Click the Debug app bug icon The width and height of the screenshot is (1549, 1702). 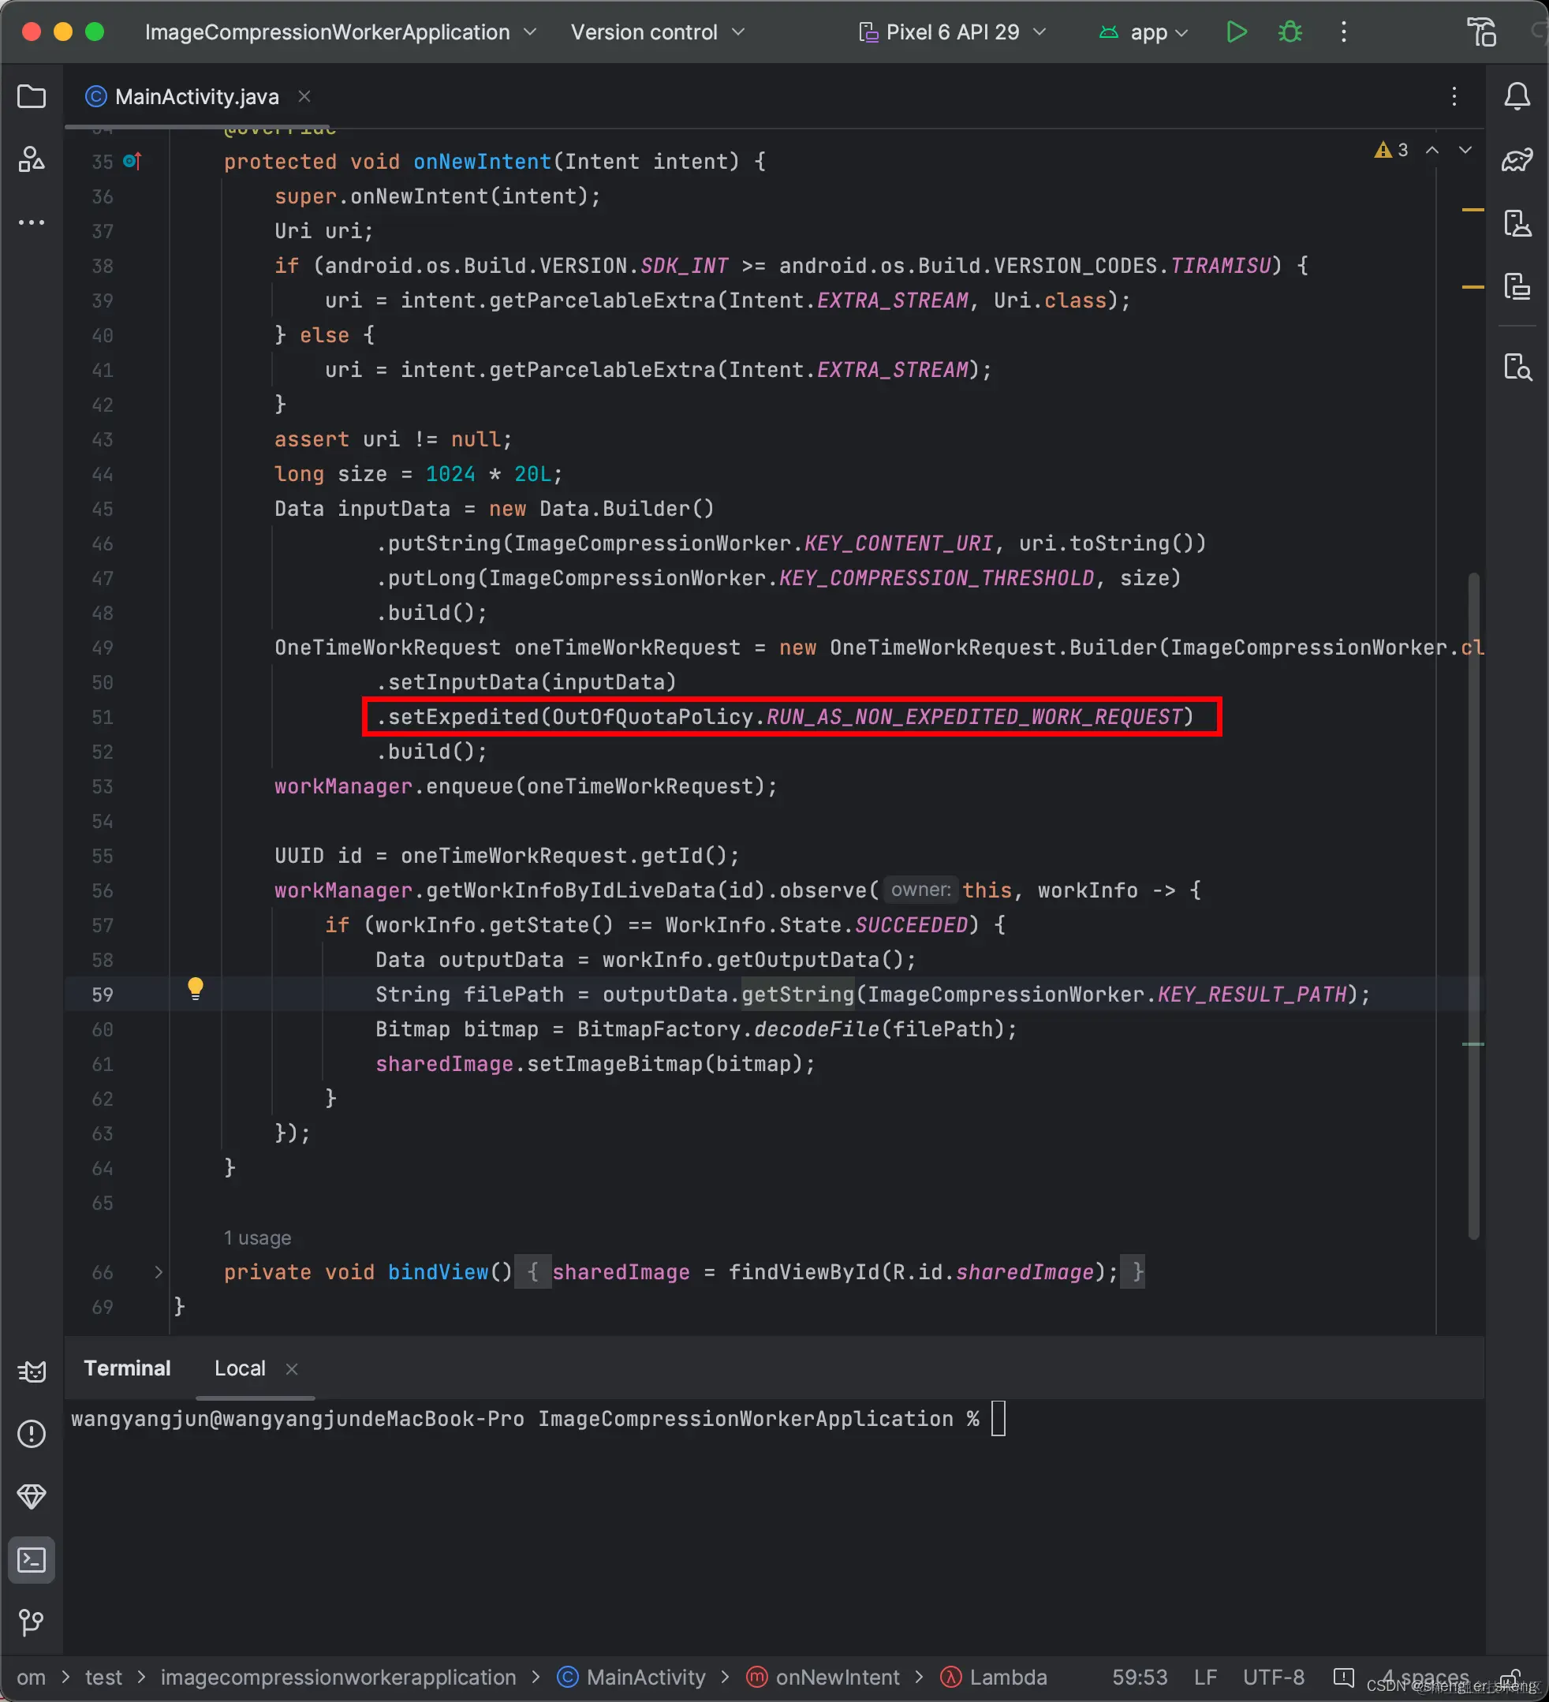1289,32
